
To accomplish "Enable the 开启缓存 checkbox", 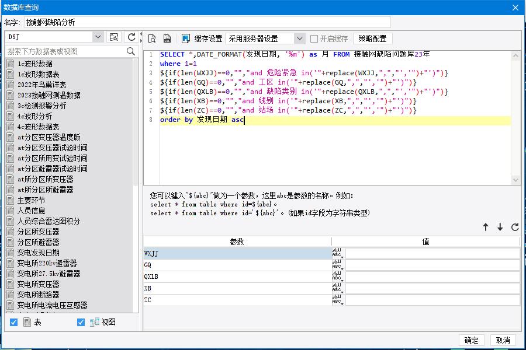I will coord(314,39).
